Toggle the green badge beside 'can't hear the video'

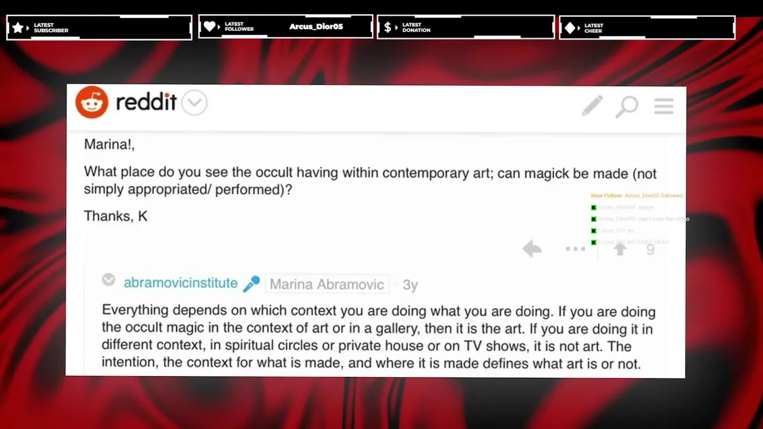pos(594,219)
